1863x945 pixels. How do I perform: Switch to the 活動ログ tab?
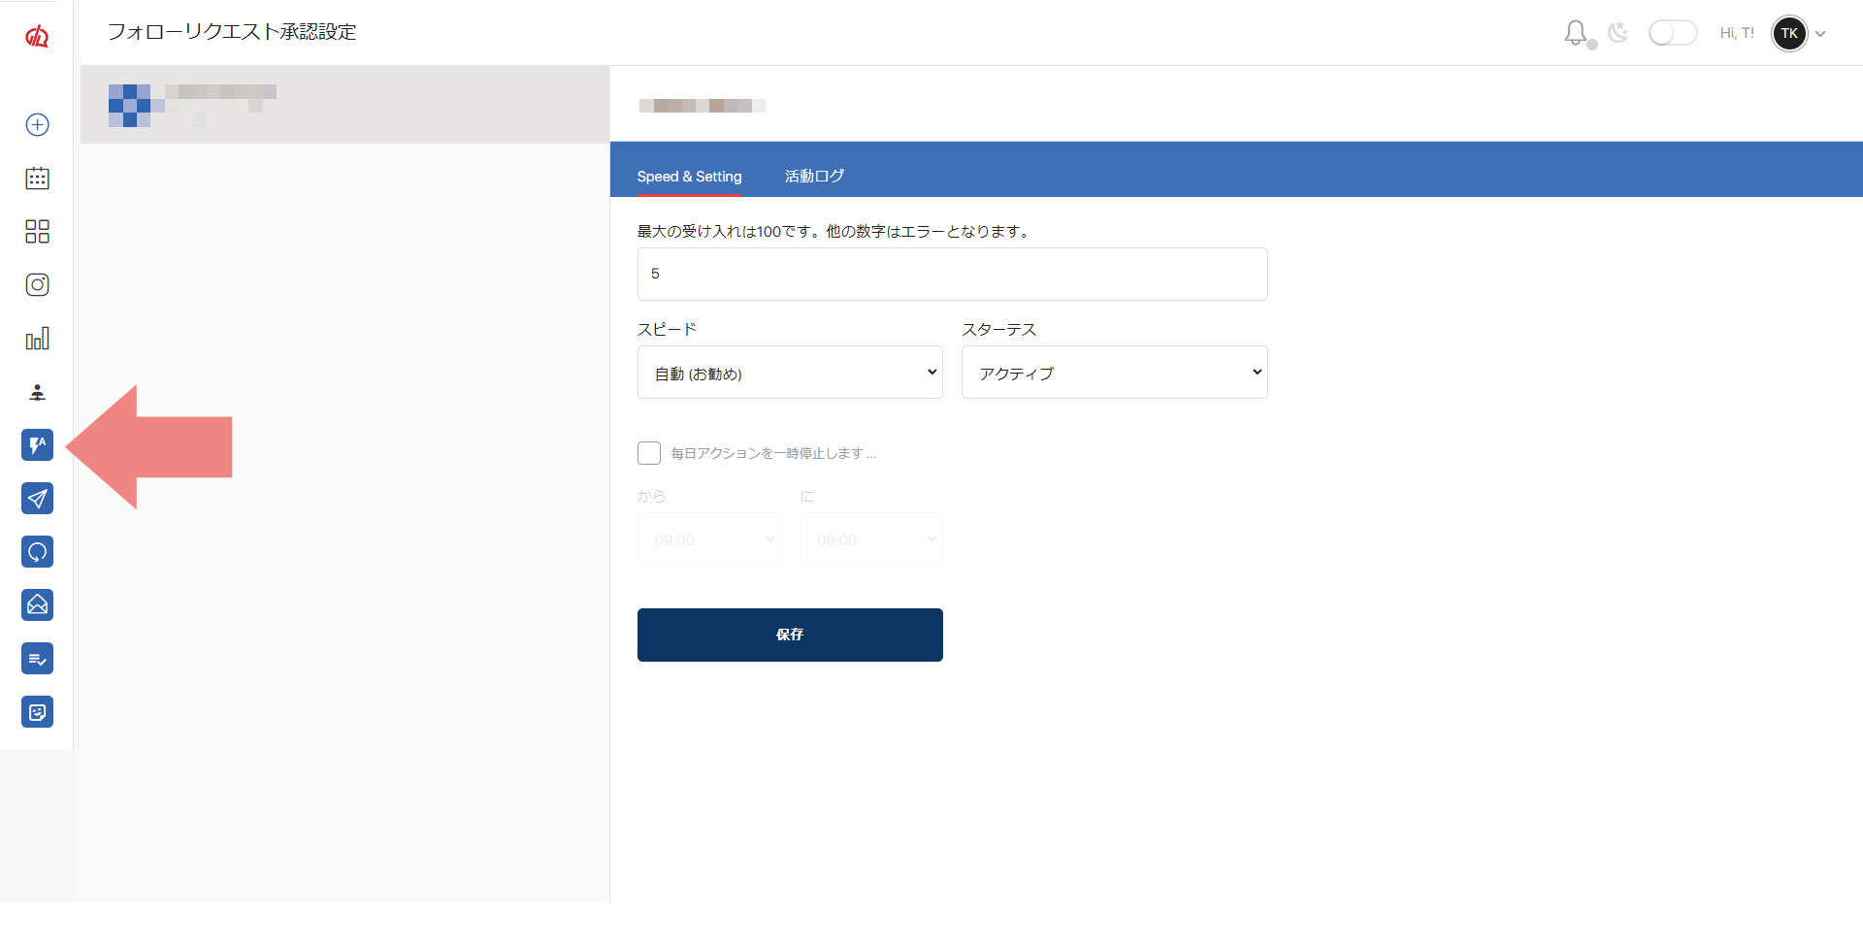[814, 176]
